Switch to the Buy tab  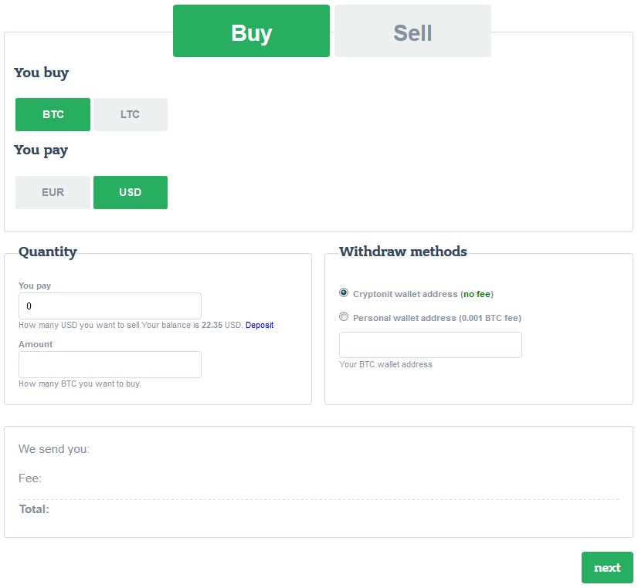pyautogui.click(x=251, y=31)
